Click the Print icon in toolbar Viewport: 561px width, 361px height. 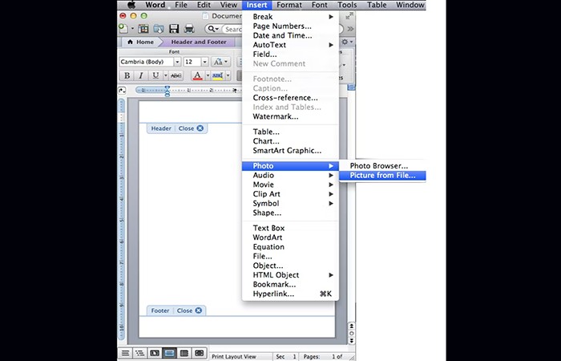pos(189,29)
